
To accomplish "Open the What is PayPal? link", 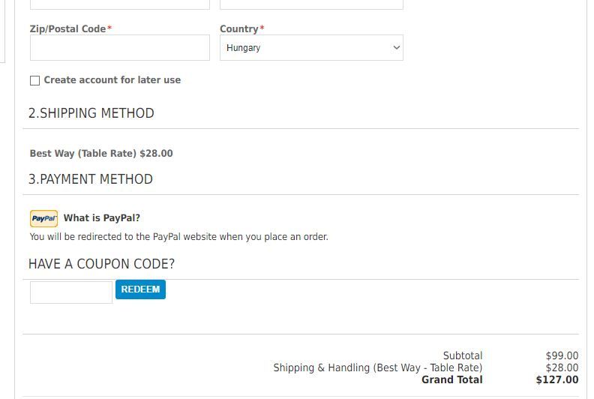I will [102, 218].
